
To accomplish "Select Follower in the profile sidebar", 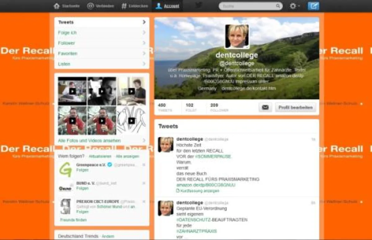I will pyautogui.click(x=67, y=43).
